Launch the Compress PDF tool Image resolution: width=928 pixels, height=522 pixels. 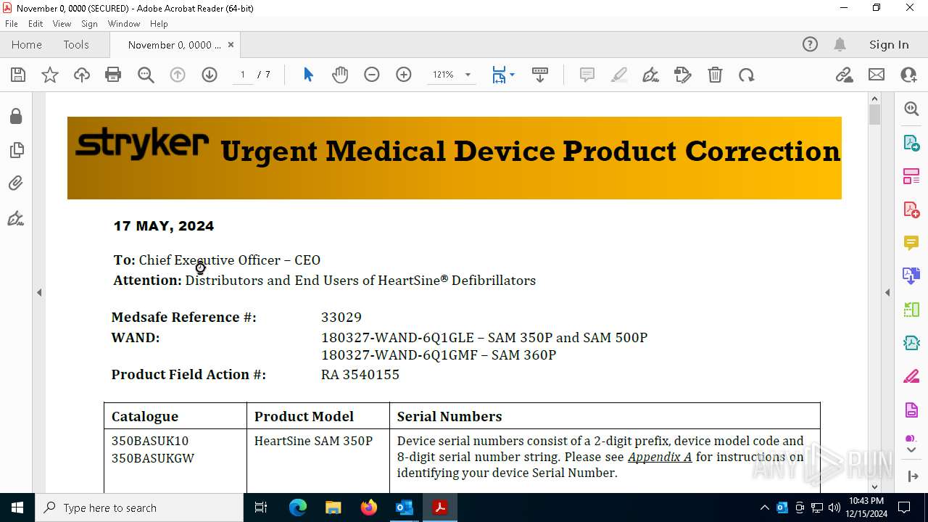911,344
